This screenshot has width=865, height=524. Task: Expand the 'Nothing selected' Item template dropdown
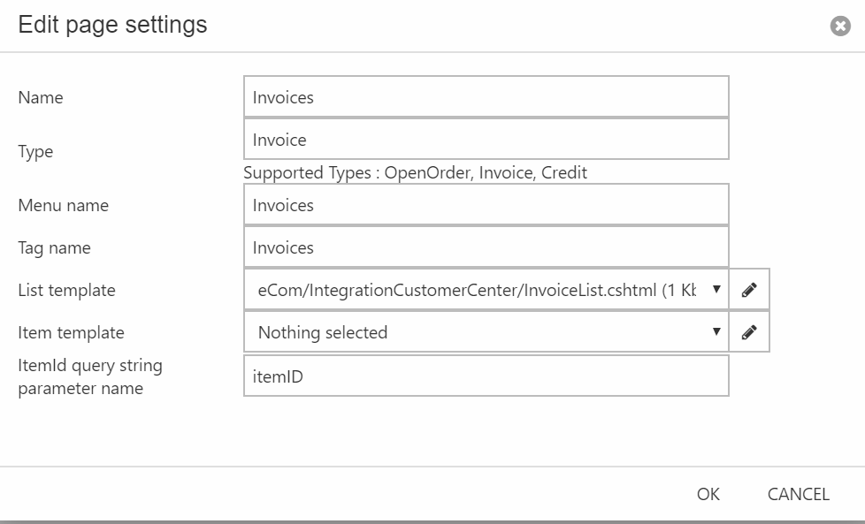click(486, 332)
